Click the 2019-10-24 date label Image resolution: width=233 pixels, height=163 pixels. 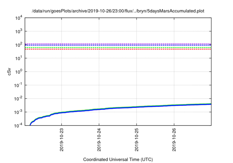click(99, 140)
